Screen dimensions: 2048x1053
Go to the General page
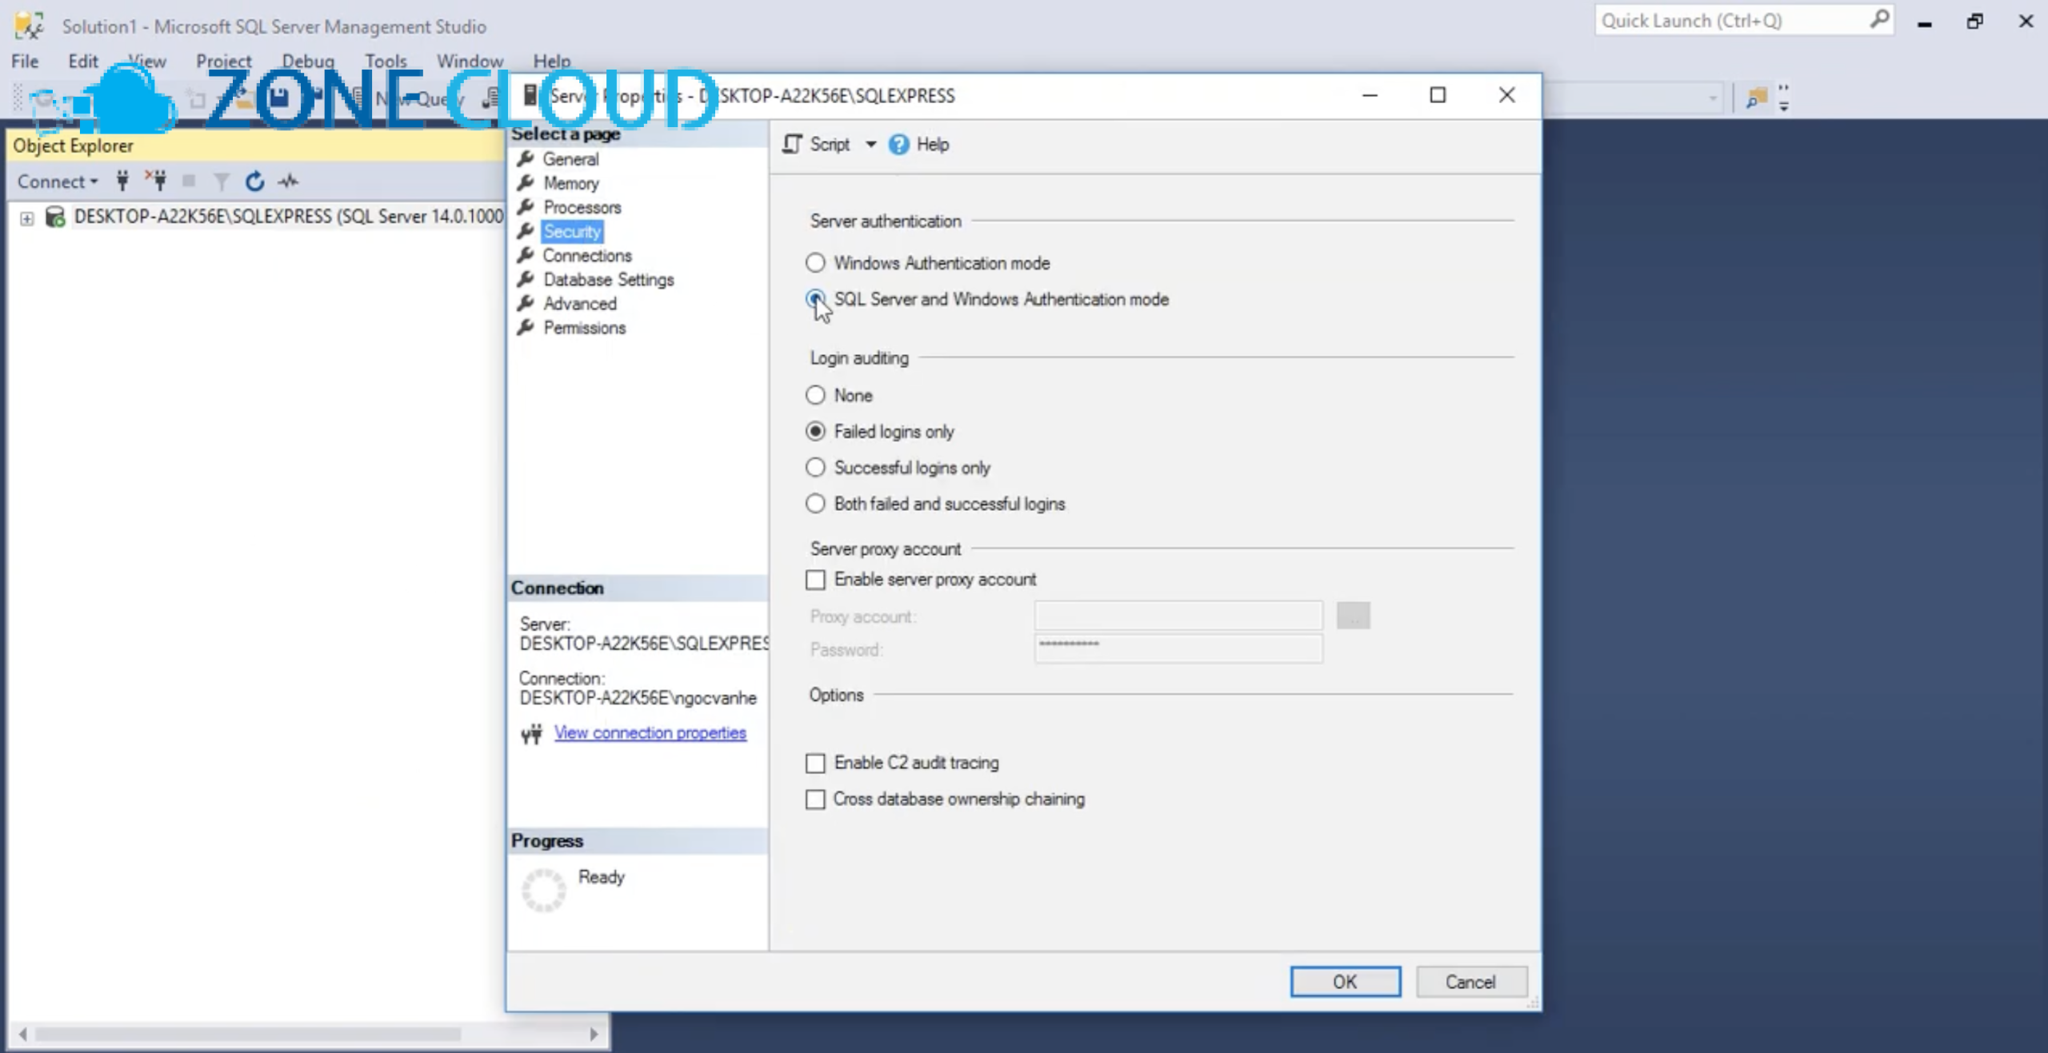point(570,158)
